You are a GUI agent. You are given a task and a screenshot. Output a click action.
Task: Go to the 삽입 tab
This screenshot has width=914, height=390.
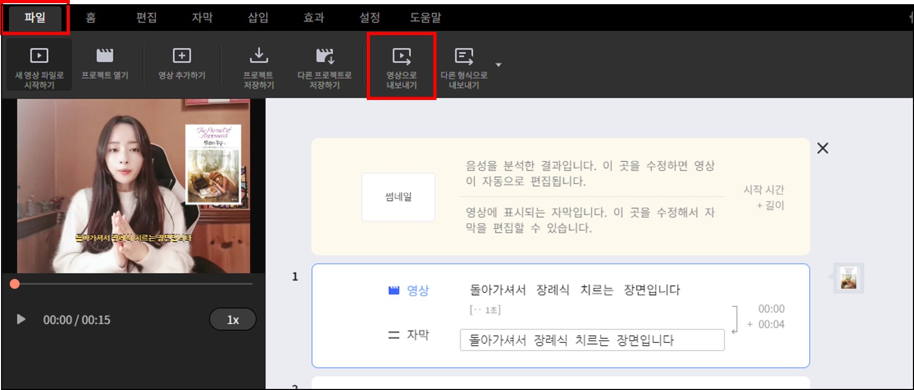point(258,18)
